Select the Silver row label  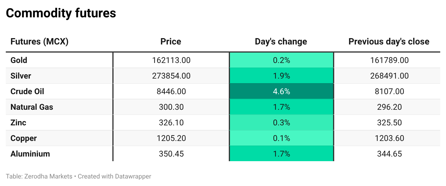click(21, 76)
